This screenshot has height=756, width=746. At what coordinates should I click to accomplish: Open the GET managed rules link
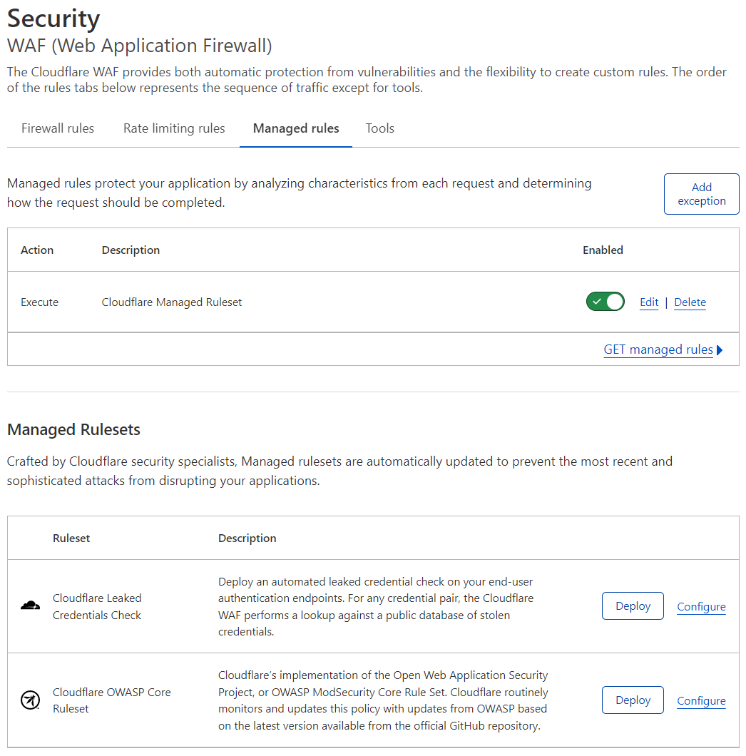(x=658, y=349)
